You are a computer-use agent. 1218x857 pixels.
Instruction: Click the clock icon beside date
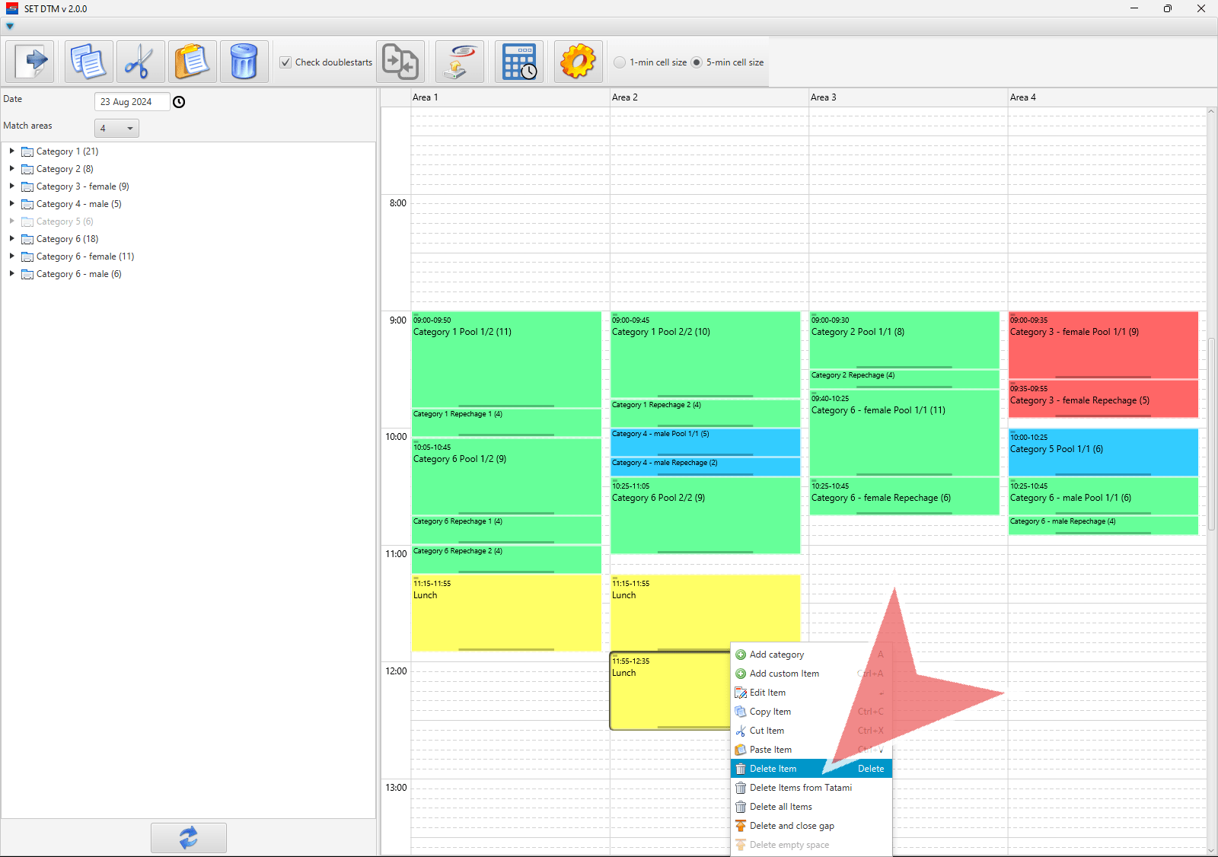[179, 102]
